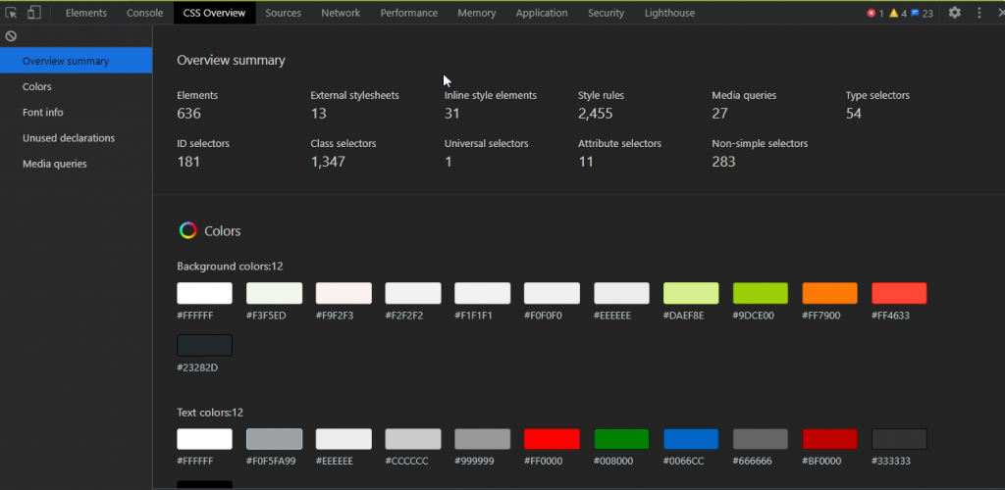Click the External stylesheets count 13
Screen dimensions: 1005x490
pyautogui.click(x=319, y=114)
